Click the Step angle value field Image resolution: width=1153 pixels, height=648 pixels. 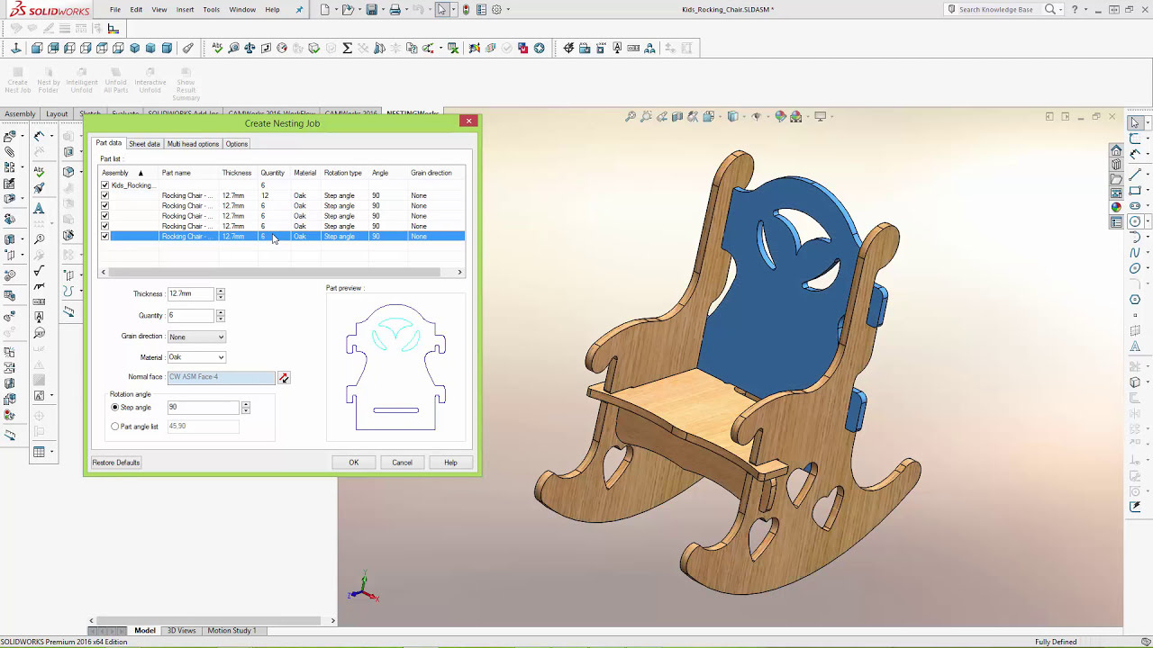click(x=203, y=408)
